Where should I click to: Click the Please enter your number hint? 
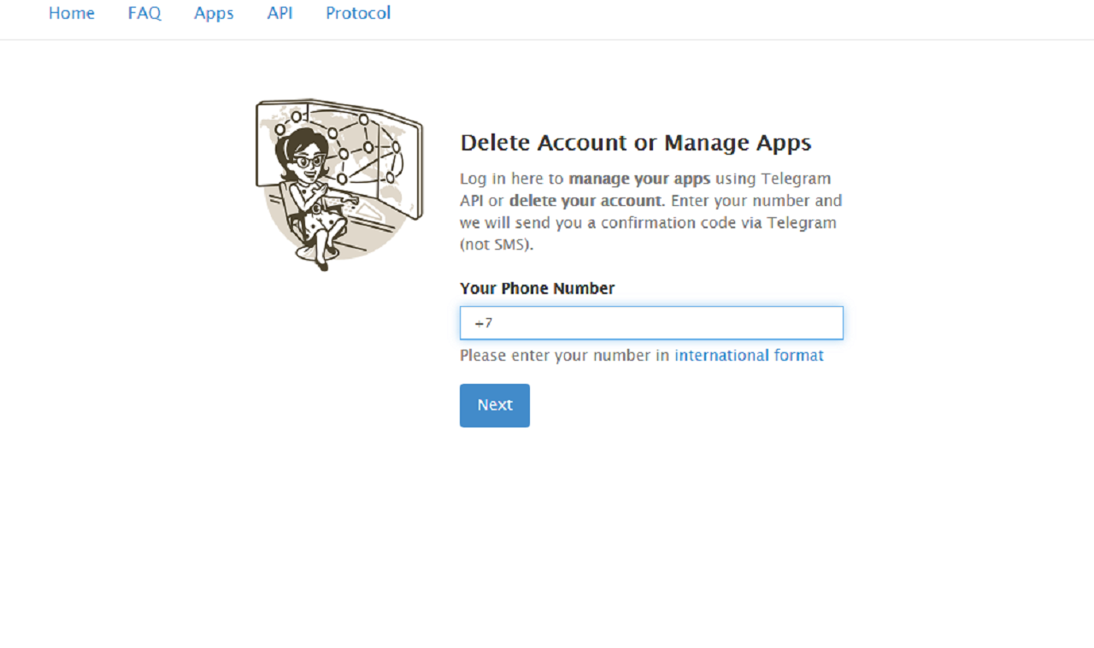(564, 355)
